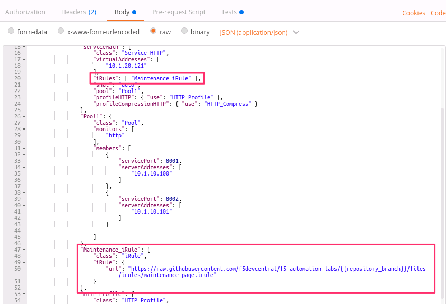The height and width of the screenshot is (304, 446).
Task: Collapse the member object at line 32
Action: [x=24, y=154]
